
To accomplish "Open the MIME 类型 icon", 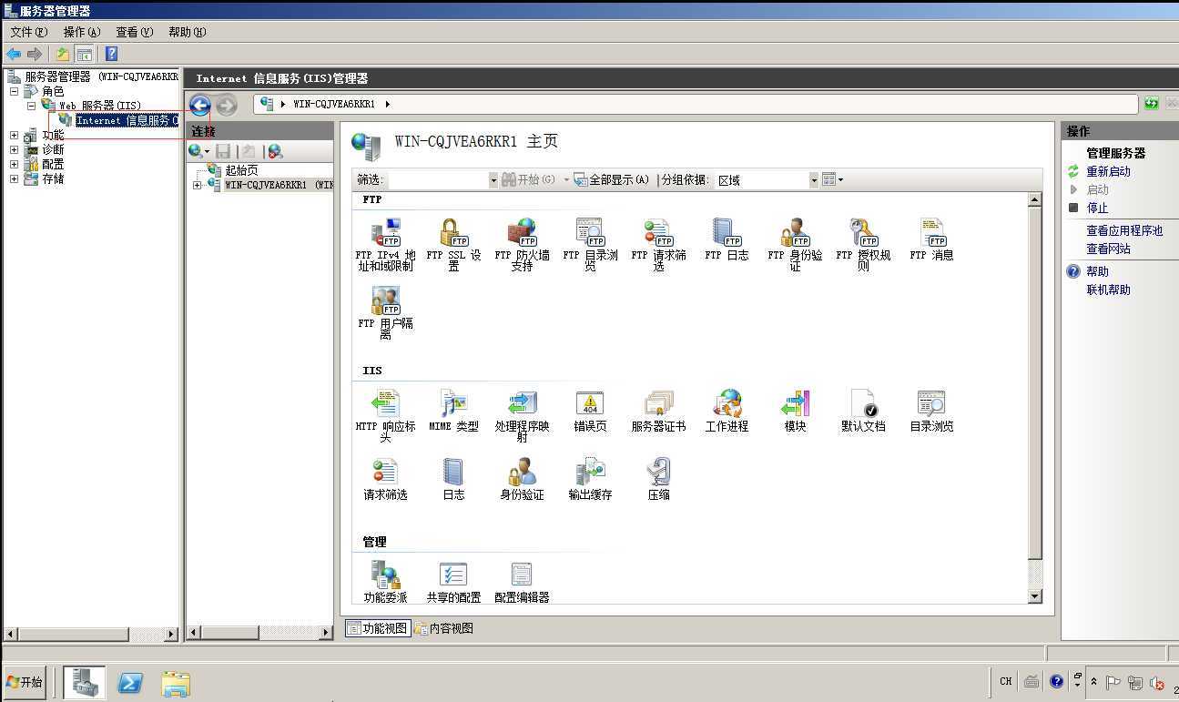I will point(453,410).
